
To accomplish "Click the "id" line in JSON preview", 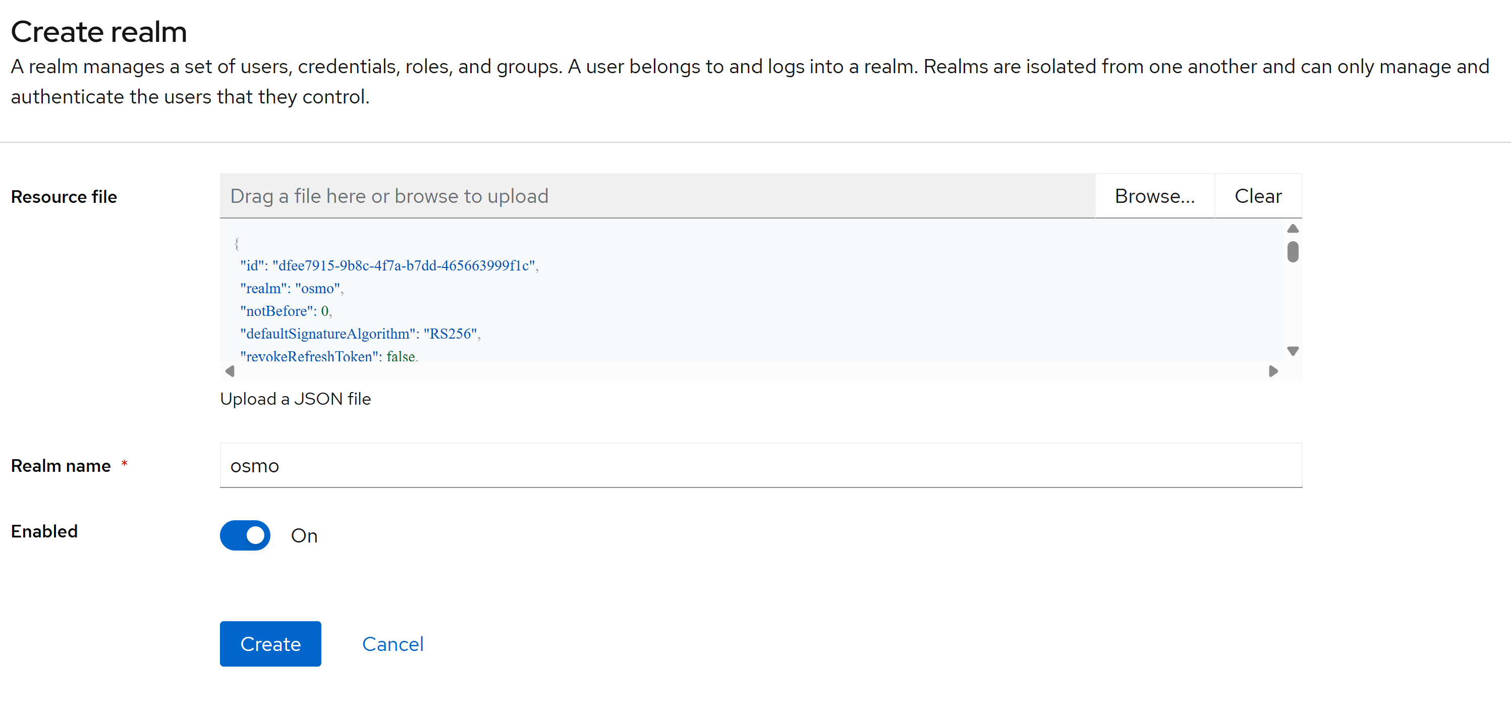I will pyautogui.click(x=388, y=266).
